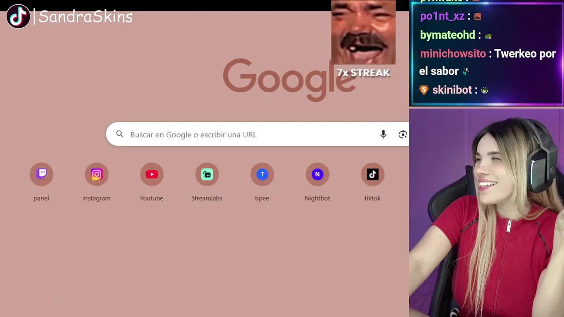The height and width of the screenshot is (317, 564).
Task: Open the Twitch panel shortcut
Action: tap(41, 174)
